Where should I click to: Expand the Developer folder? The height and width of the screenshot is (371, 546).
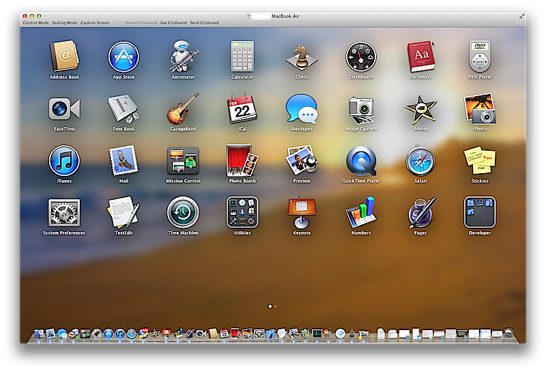point(480,212)
